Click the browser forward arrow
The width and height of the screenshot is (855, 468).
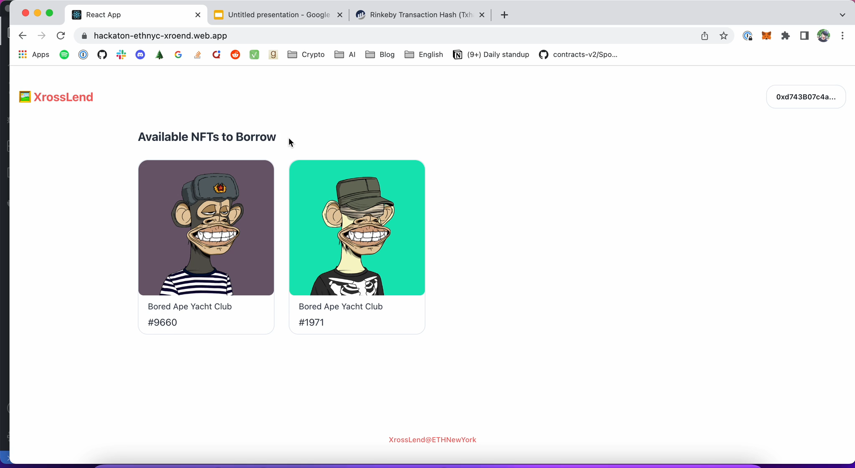(x=41, y=36)
